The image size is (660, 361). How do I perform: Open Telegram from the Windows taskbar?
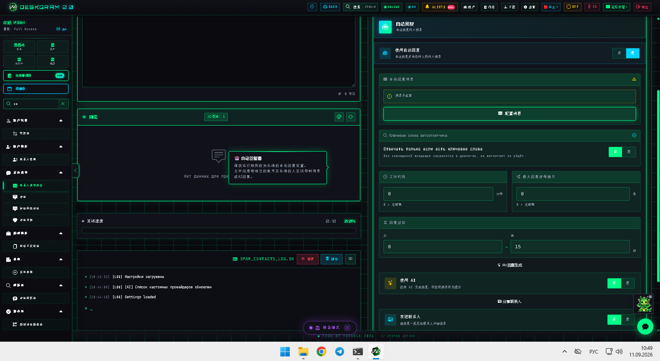point(340,351)
